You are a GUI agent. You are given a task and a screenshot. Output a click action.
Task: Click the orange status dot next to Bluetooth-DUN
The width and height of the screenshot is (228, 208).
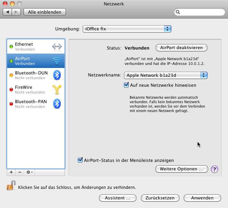click(11, 75)
